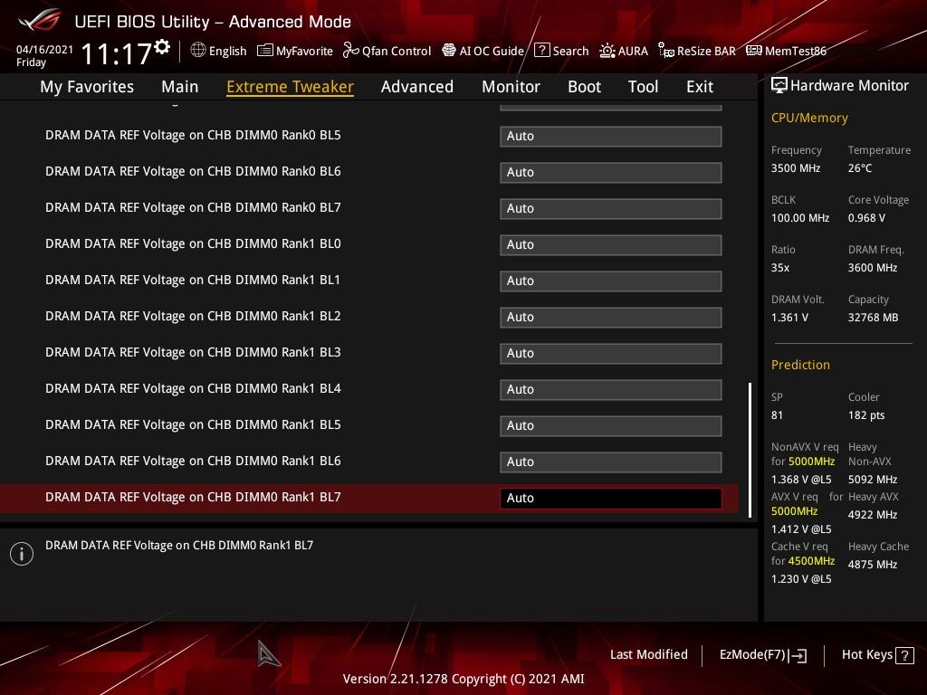Viewport: 927px width, 695px height.
Task: Click the '5092 MHz' Heavy Non-AVX value
Action: point(873,480)
